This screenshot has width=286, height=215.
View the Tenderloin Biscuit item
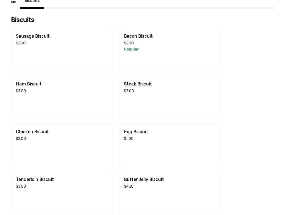pyautogui.click(x=62, y=192)
